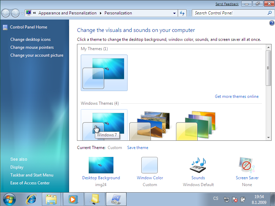The height and width of the screenshot is (206, 275).
Task: Click the Personalization taskbar button
Action: click(x=116, y=199)
